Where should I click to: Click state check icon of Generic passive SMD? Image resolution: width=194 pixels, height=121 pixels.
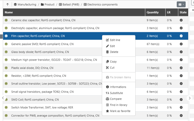point(181,44)
